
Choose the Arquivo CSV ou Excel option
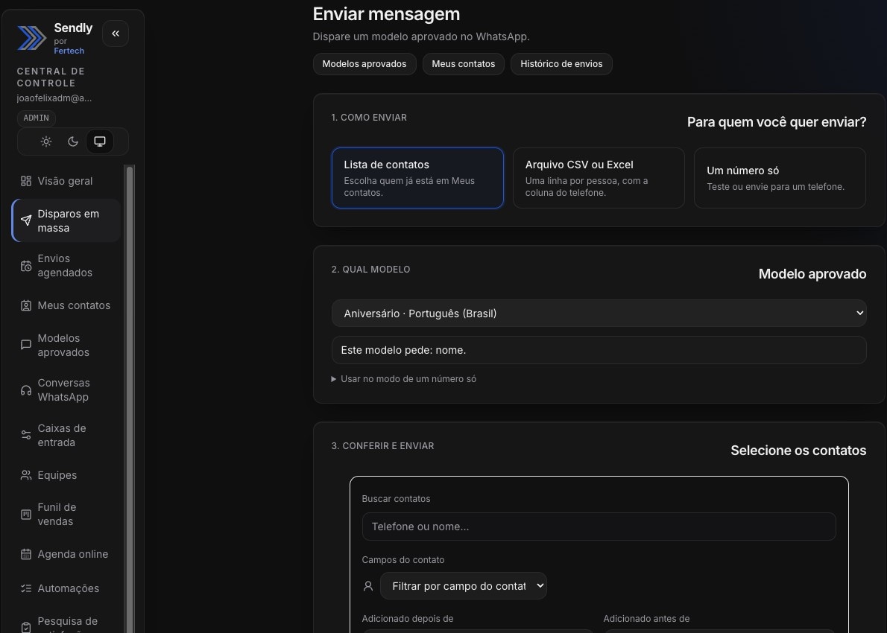tap(599, 178)
